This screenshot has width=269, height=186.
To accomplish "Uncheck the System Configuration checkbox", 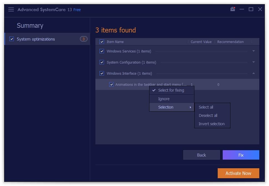I will (102, 62).
